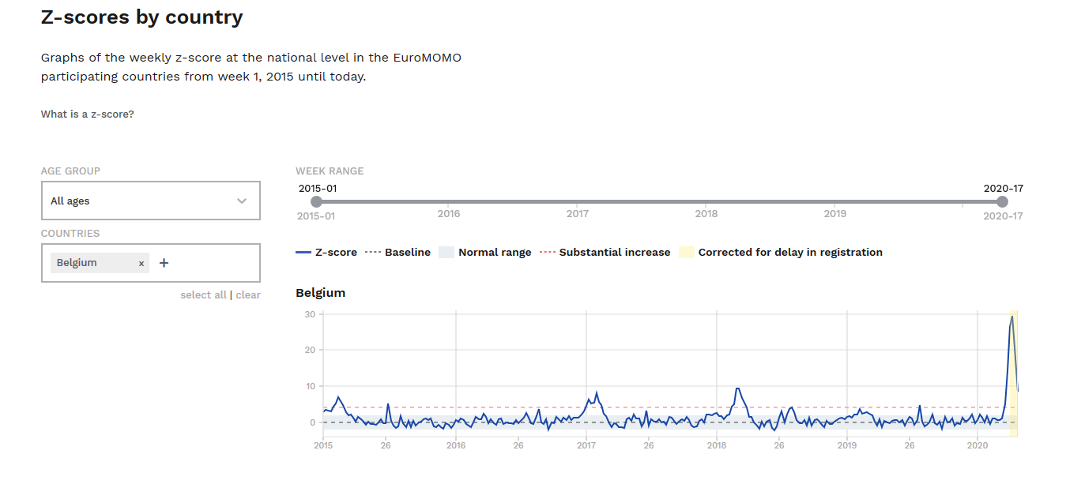Click inside the Countries input field
This screenshot has height=499, width=1066.
213,263
